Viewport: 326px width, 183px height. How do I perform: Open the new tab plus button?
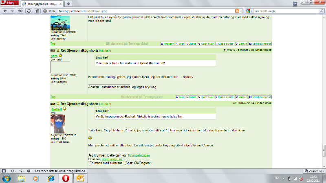click(x=68, y=3)
